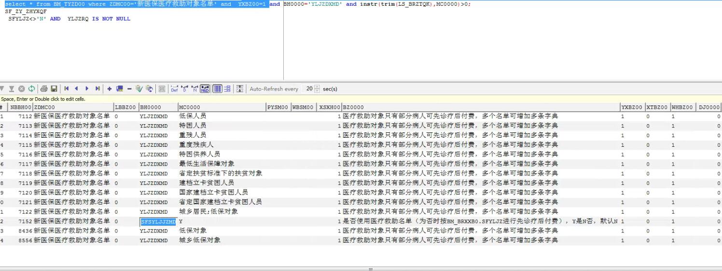Toggle N column header mode
Viewport: 722px width, 271px height.
point(194,89)
